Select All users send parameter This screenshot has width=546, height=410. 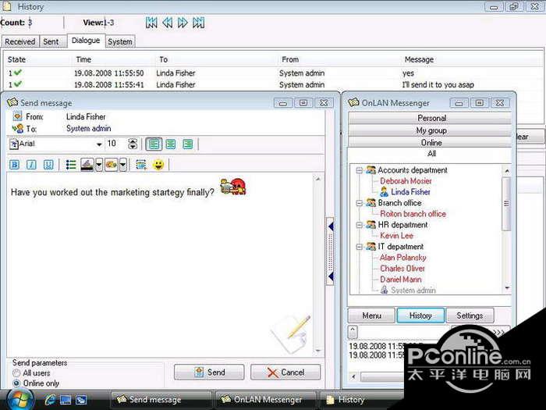click(16, 373)
